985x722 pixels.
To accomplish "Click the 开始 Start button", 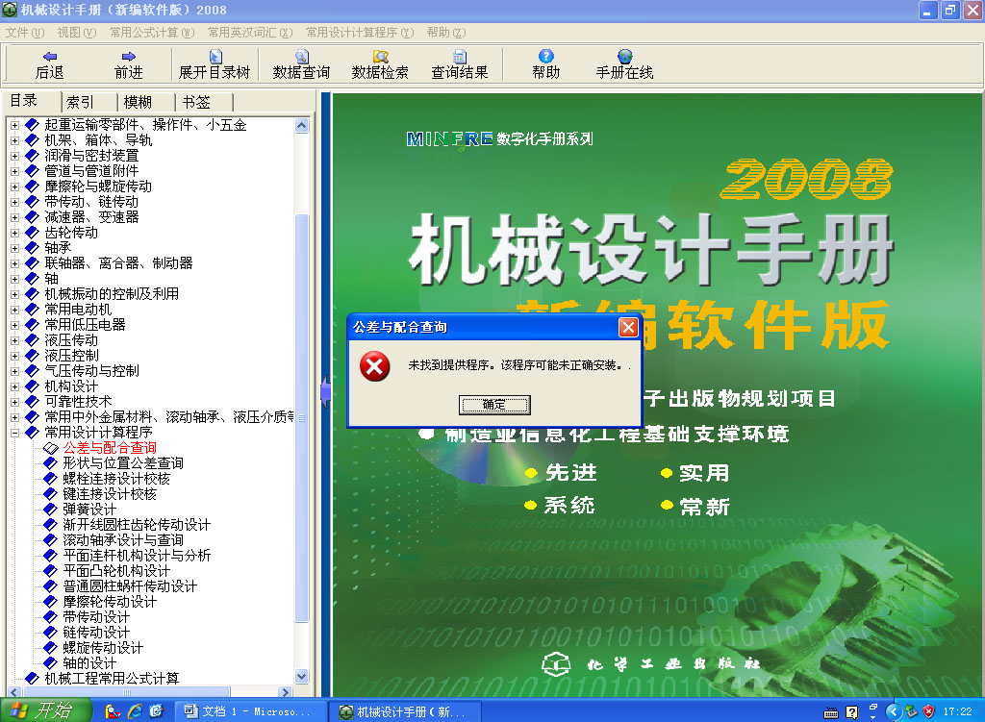I will [x=44, y=710].
